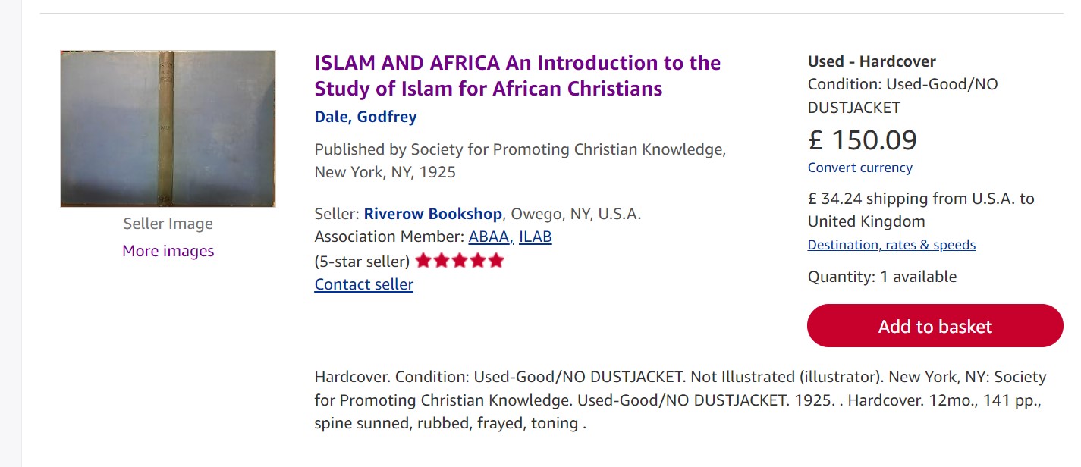The width and height of the screenshot is (1081, 467).
Task: Click the fifth red rating star
Action: coord(496,261)
